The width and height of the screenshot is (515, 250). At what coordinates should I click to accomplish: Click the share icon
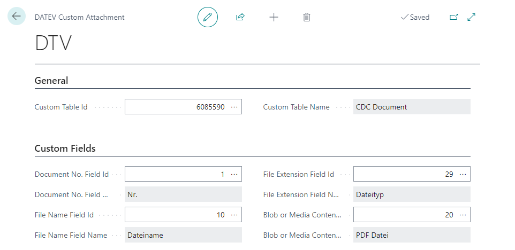[x=240, y=17]
